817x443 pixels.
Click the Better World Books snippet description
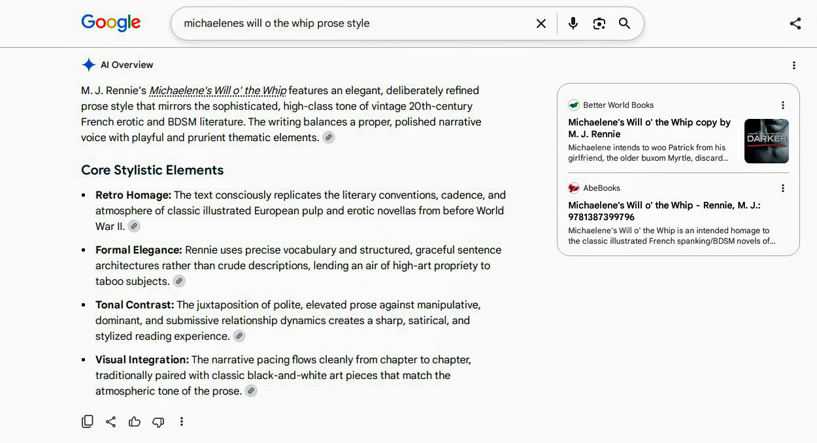[x=648, y=153]
